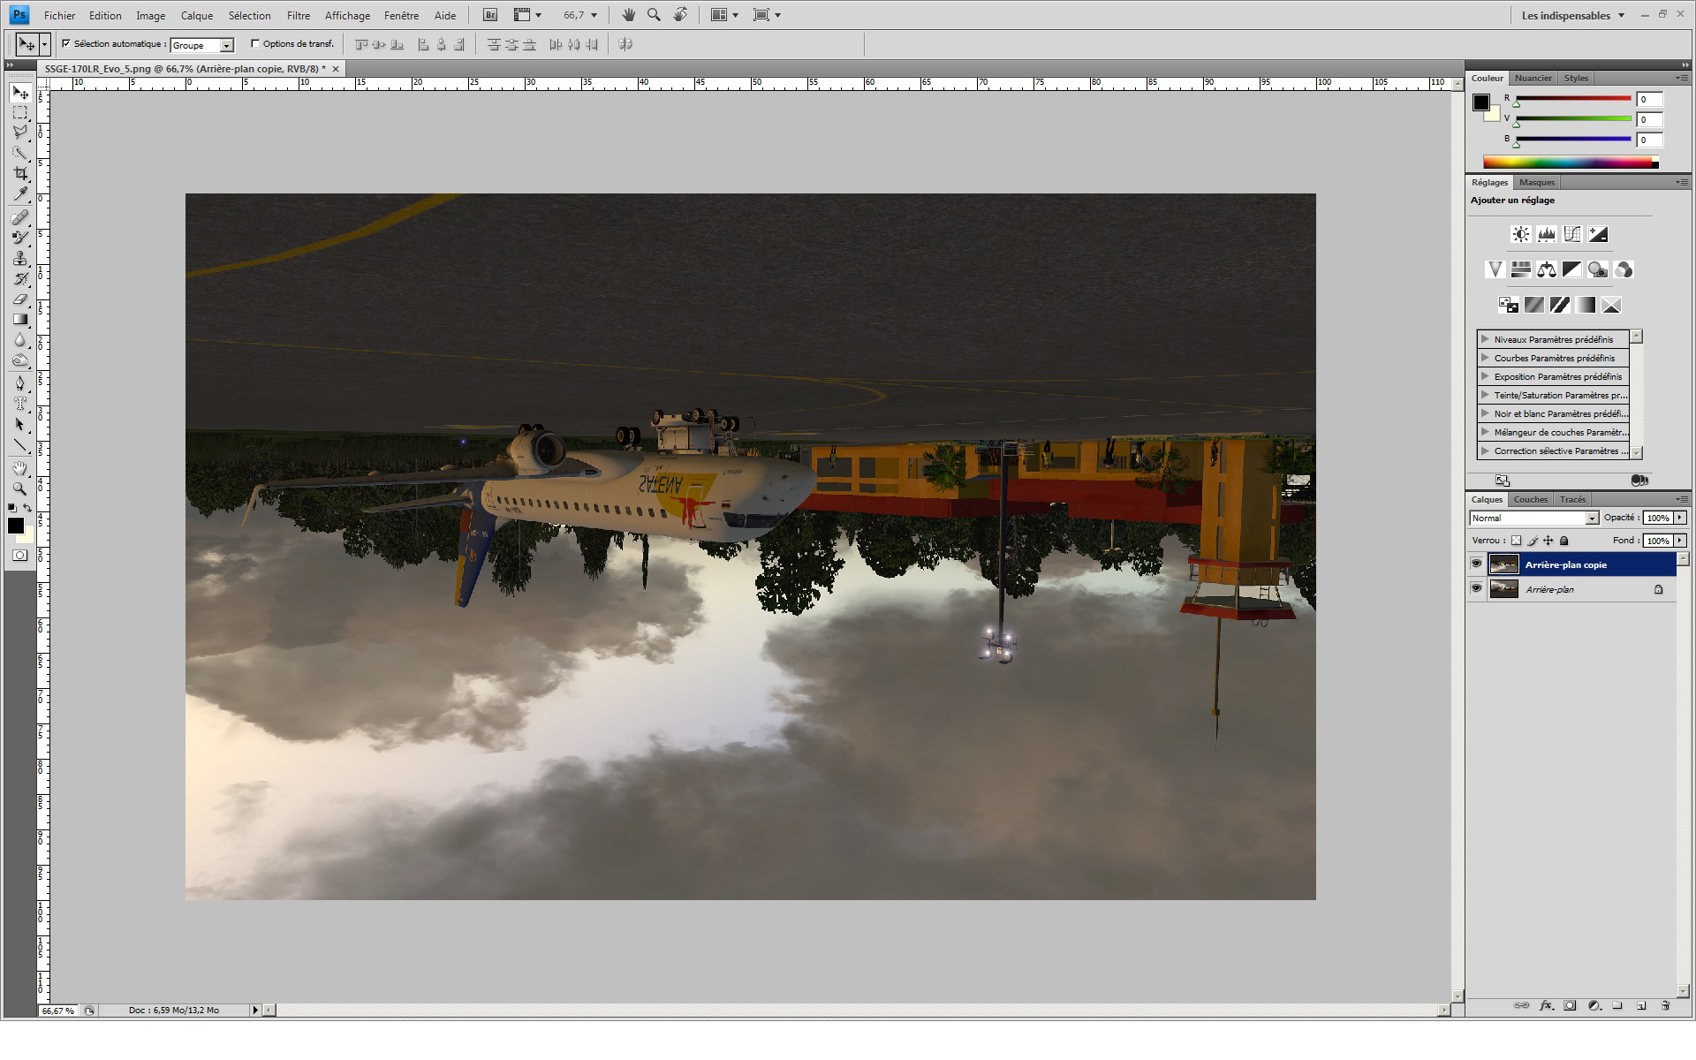The image size is (1696, 1060).
Task: Switch to the Couches tab
Action: coord(1530,499)
